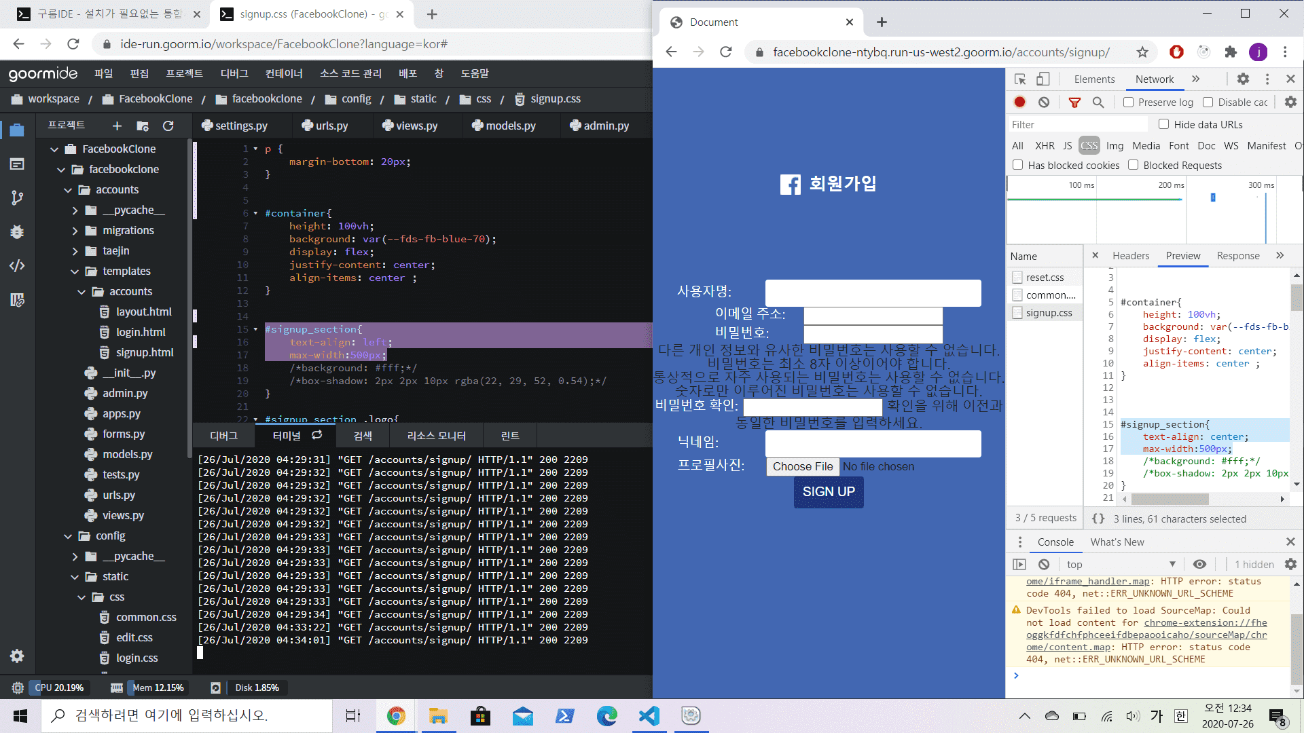Click the DevTools inspect element icon

(1020, 79)
